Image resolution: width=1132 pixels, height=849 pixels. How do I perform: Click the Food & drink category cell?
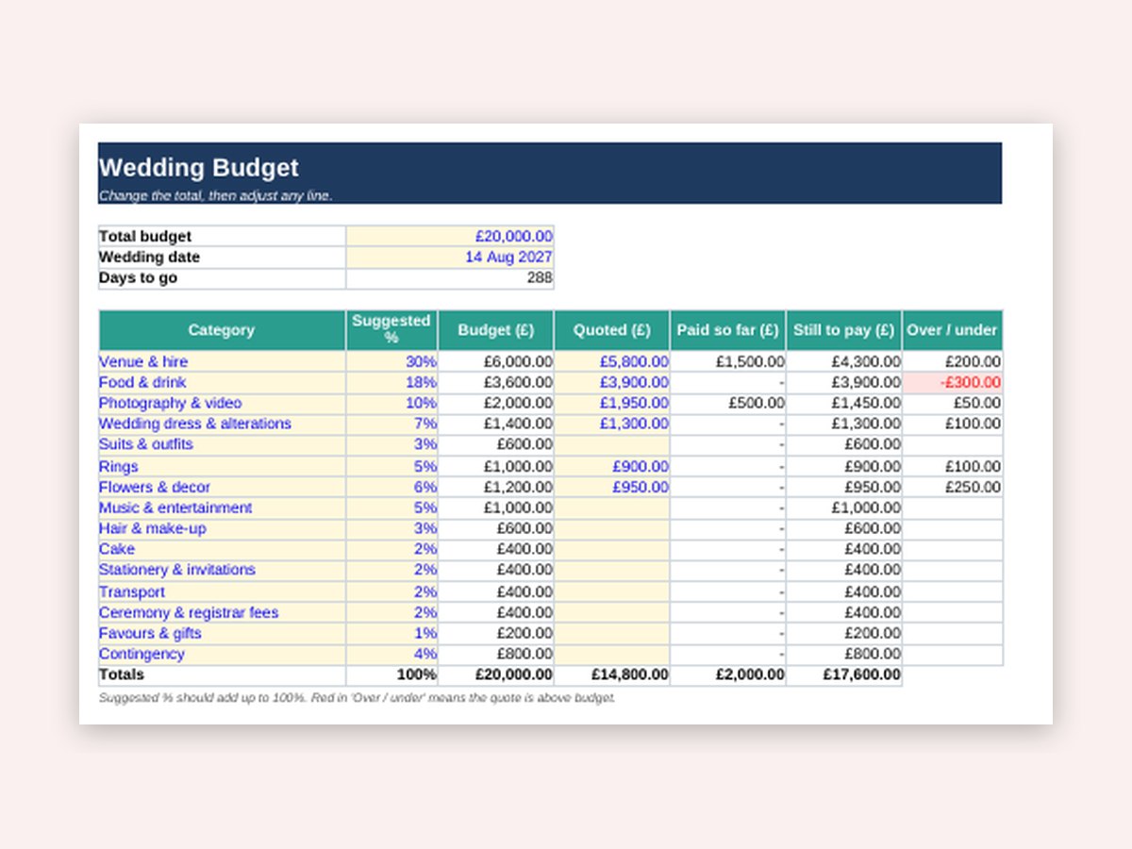coord(222,382)
